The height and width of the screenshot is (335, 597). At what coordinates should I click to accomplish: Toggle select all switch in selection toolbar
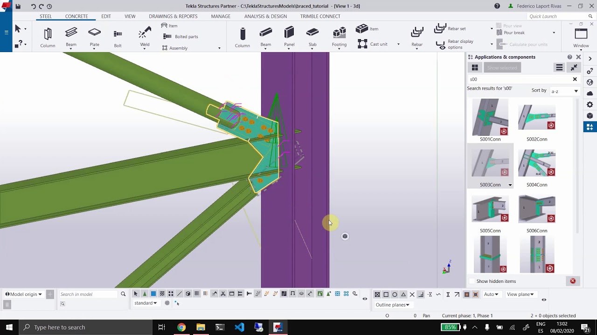tap(136, 294)
